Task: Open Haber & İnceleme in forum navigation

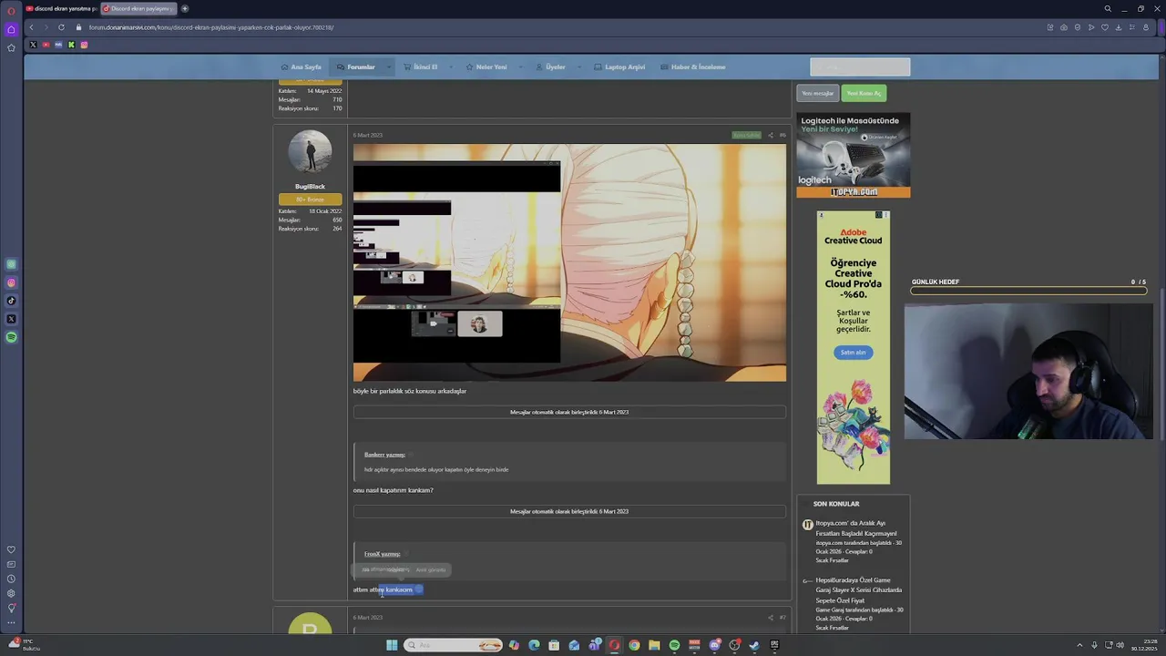Action: [x=694, y=67]
